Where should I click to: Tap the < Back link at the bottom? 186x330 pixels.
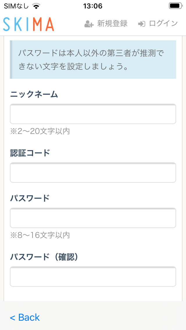25,317
